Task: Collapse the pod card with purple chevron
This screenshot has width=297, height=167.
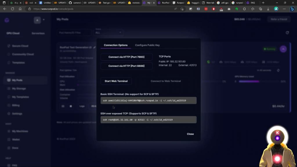Action: coord(283,49)
